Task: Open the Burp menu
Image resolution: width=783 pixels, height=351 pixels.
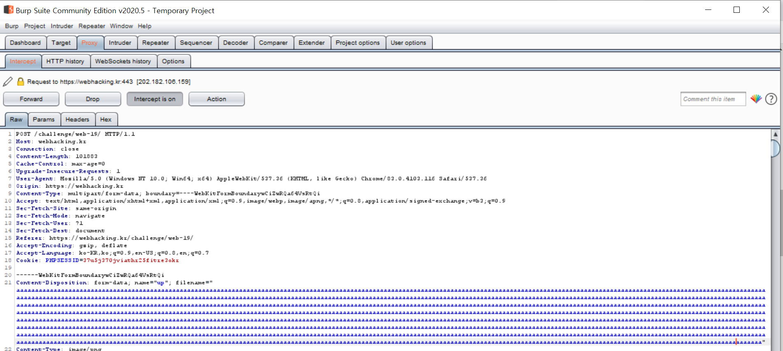Action: pos(12,26)
